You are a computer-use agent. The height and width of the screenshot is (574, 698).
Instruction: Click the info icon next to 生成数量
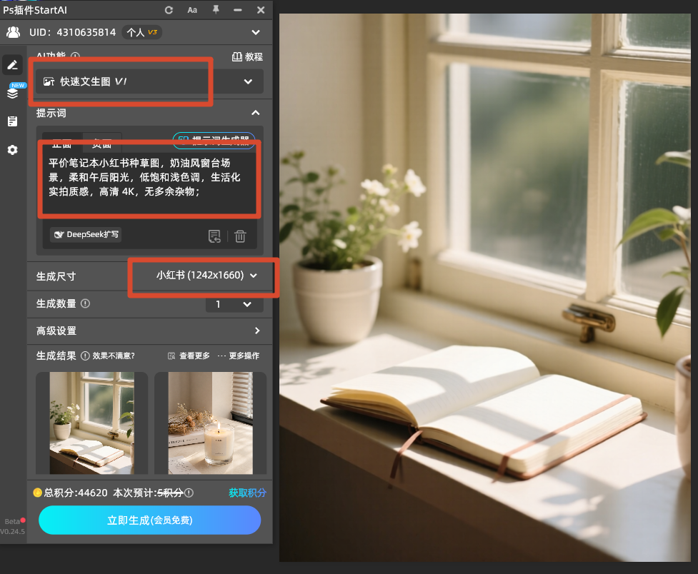pyautogui.click(x=86, y=303)
